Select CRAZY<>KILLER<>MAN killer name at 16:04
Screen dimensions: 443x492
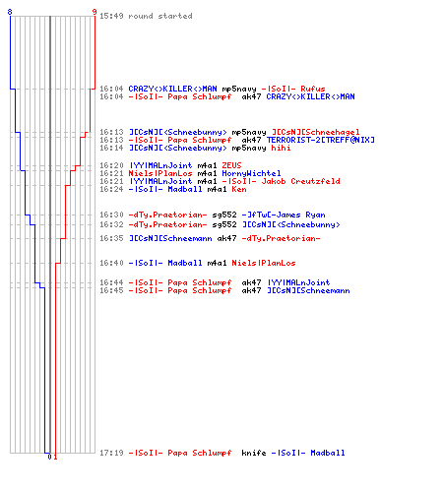tap(172, 89)
